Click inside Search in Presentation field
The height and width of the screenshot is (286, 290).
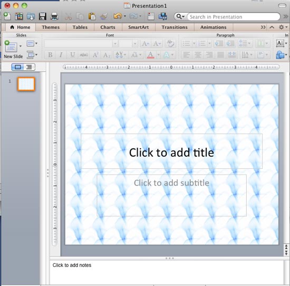[x=234, y=17]
